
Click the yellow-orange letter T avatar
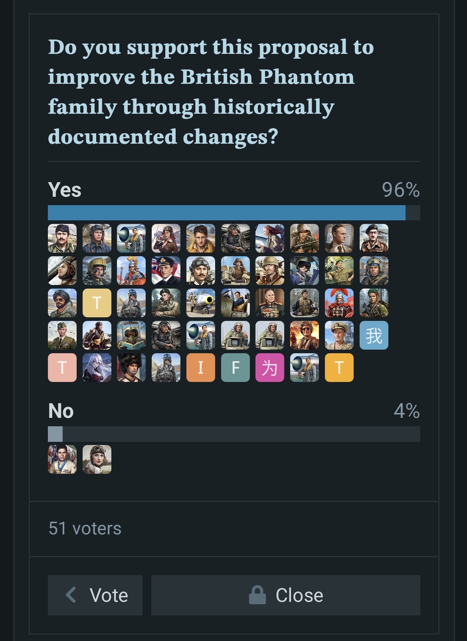pos(339,368)
